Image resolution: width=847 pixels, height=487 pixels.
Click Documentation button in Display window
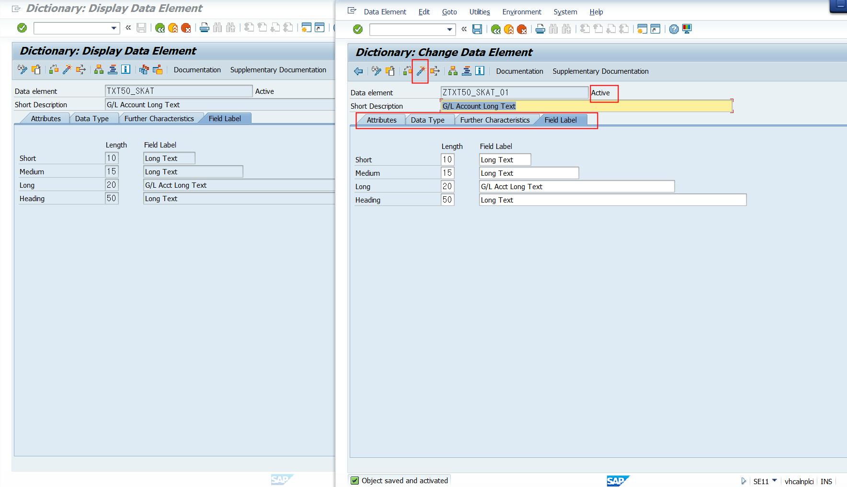click(x=197, y=70)
